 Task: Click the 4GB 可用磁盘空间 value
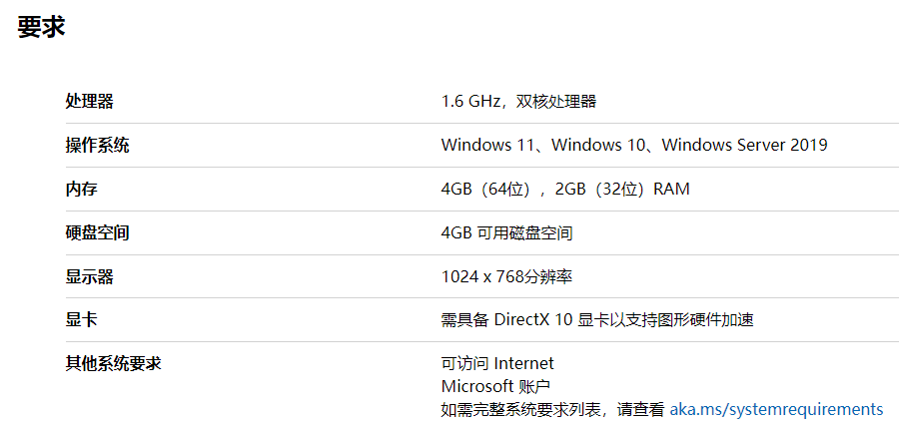point(506,232)
